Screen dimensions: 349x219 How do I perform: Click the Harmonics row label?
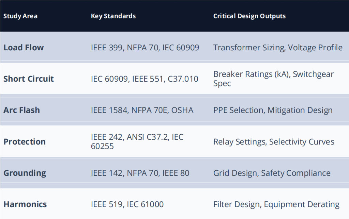25,204
